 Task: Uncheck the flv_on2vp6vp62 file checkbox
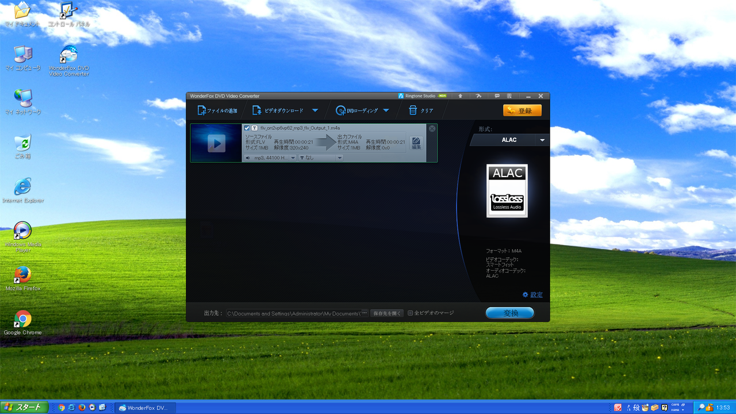pos(247,128)
